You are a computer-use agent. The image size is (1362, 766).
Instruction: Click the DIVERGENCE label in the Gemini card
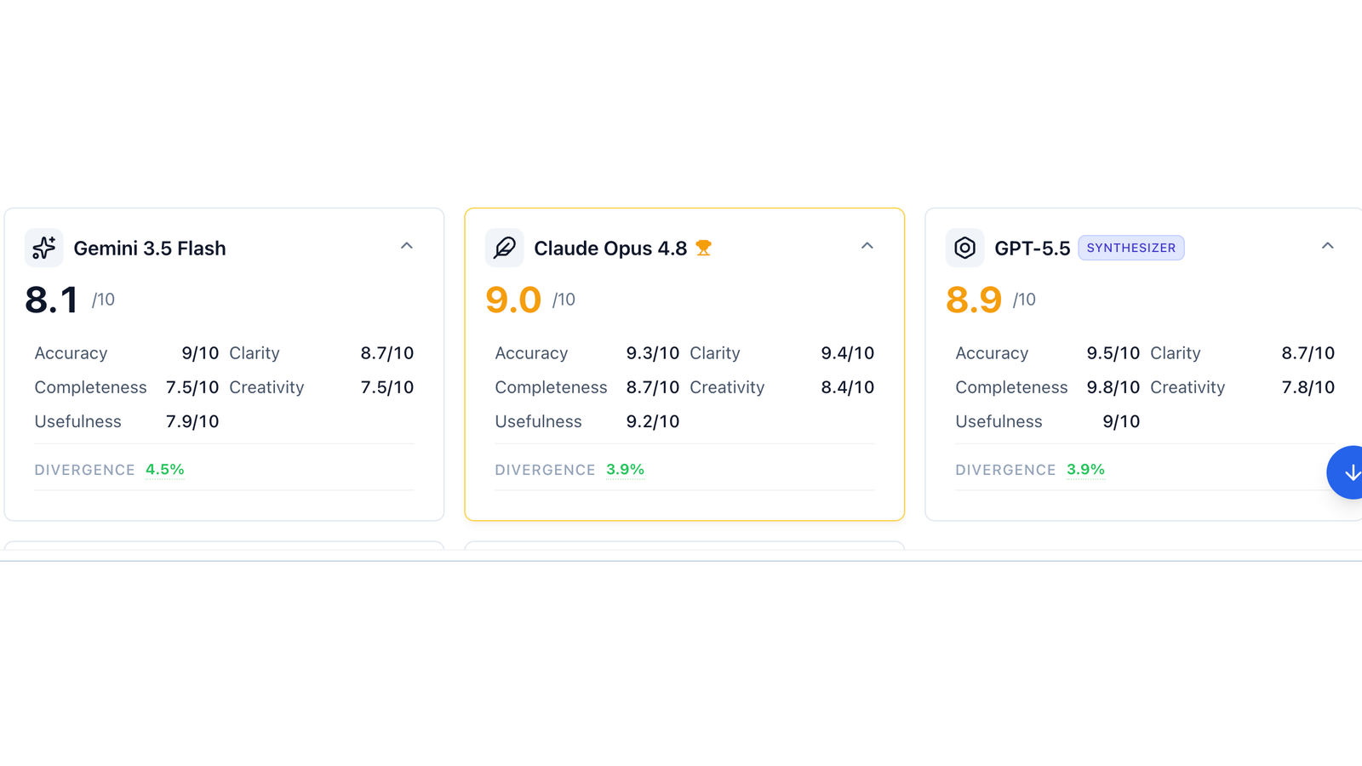(84, 470)
